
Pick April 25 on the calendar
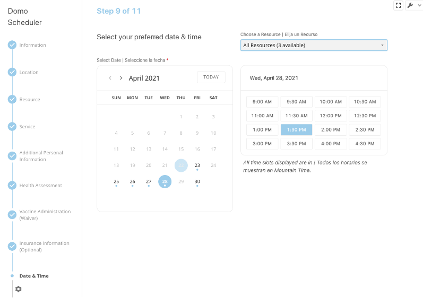(x=116, y=181)
